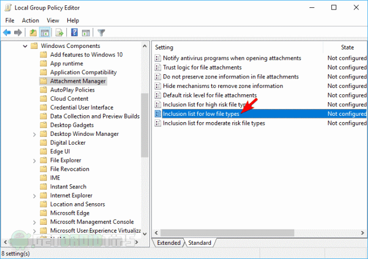Expand the Internet Explorer folder node

35,195
